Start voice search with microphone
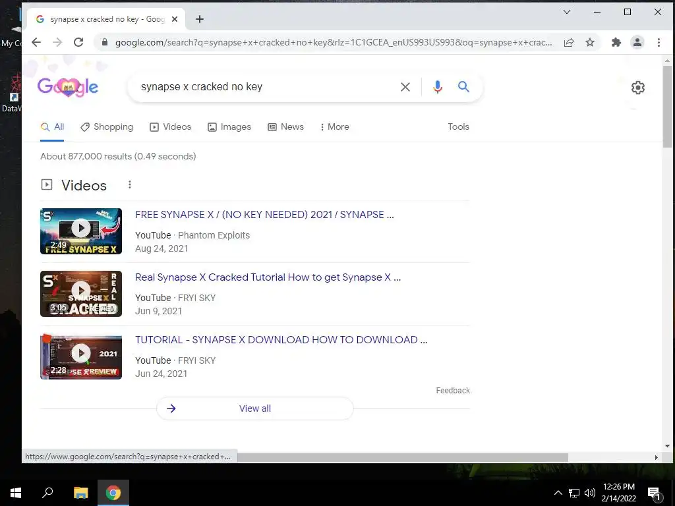 pos(438,87)
